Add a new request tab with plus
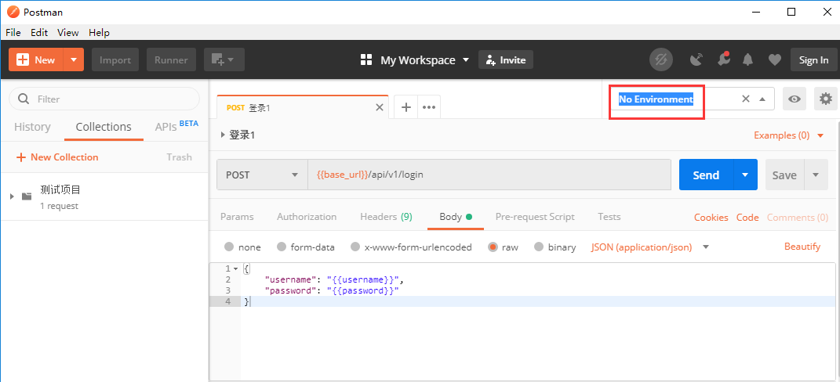 [x=406, y=107]
